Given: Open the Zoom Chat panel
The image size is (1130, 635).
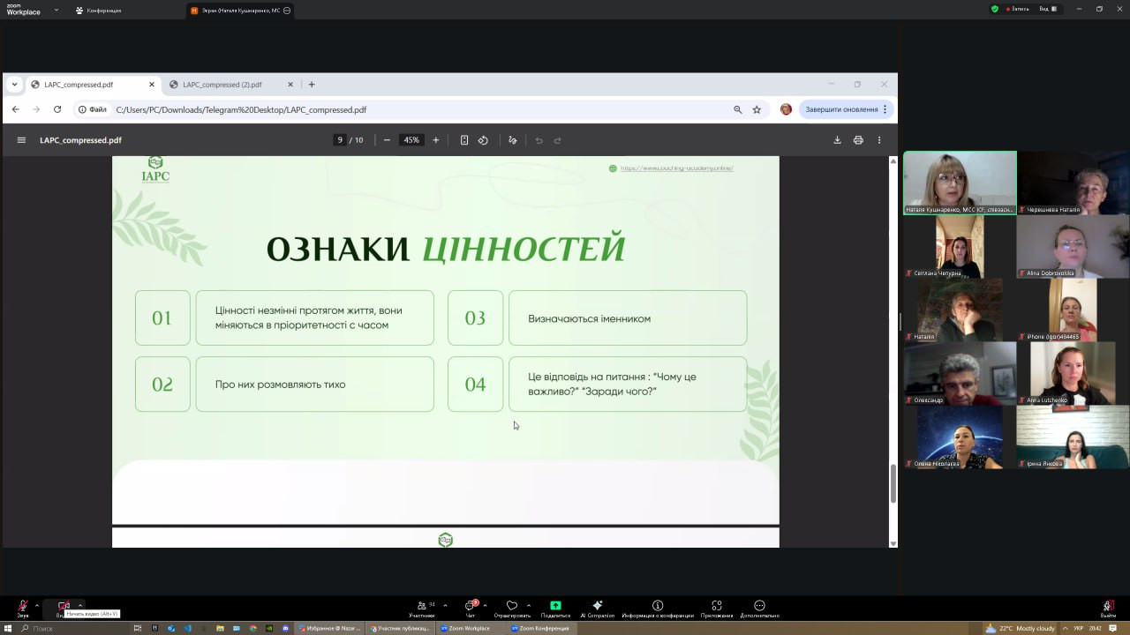Looking at the screenshot, I should pos(471,606).
